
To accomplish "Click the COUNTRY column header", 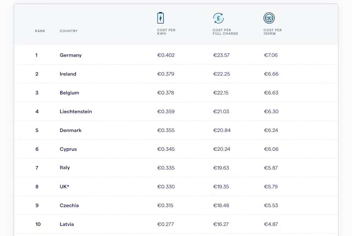I will pyautogui.click(x=69, y=31).
